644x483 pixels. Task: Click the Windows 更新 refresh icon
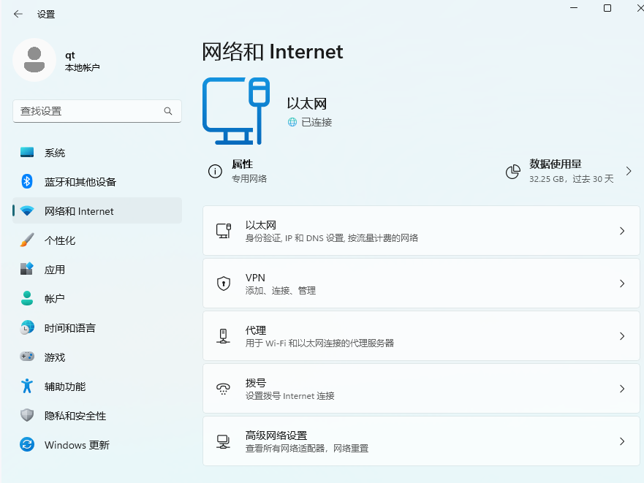tap(27, 444)
